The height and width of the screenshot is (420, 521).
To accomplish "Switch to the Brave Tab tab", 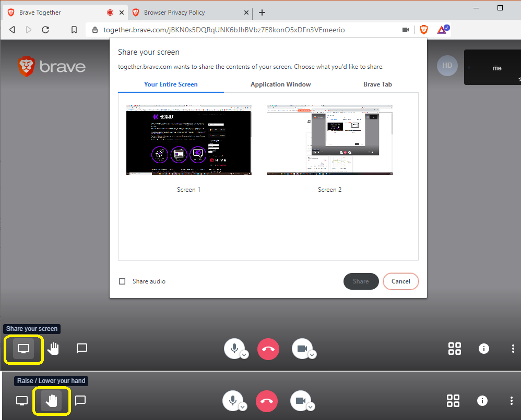I will tap(377, 84).
